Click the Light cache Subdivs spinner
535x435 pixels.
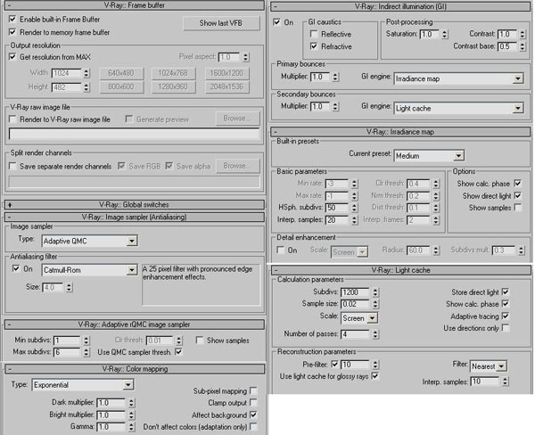tap(375, 292)
